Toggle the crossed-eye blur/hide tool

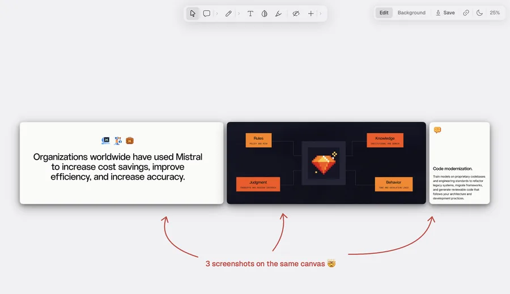[296, 14]
